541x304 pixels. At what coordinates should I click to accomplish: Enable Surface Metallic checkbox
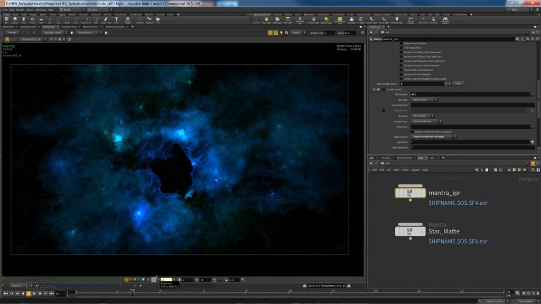point(402,74)
